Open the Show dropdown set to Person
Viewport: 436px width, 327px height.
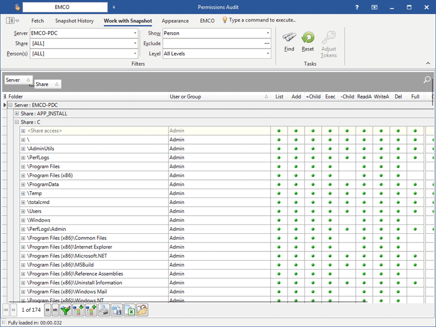coord(268,33)
